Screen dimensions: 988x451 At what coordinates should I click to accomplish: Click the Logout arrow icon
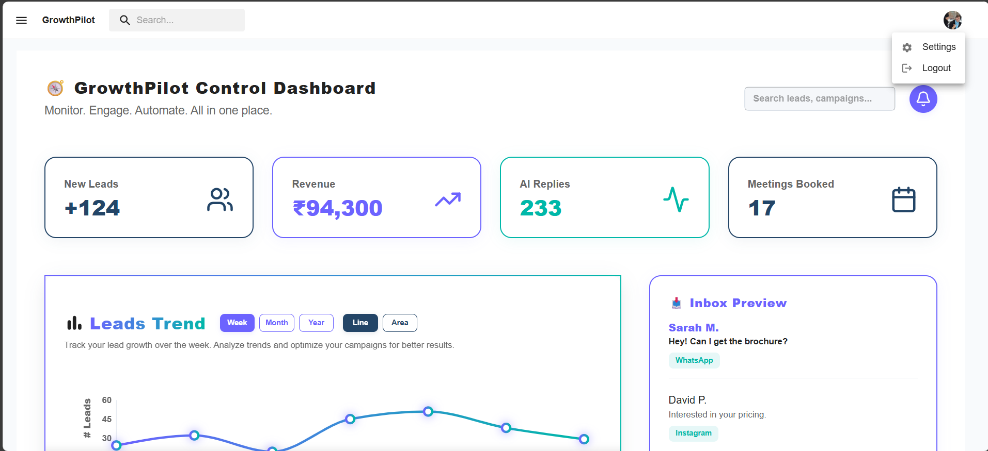click(907, 68)
